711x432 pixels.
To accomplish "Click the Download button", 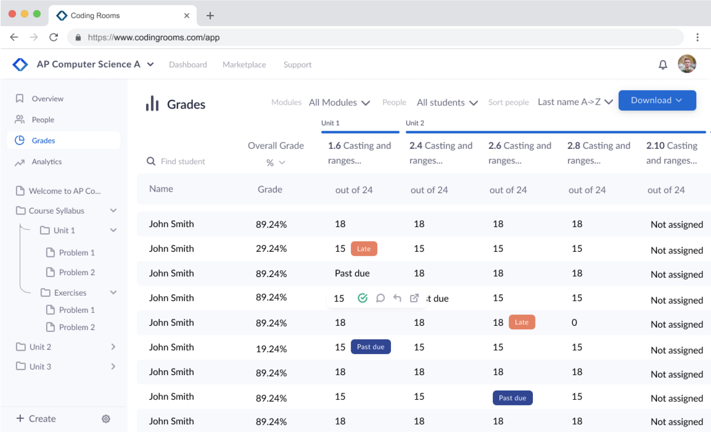I will coord(657,100).
